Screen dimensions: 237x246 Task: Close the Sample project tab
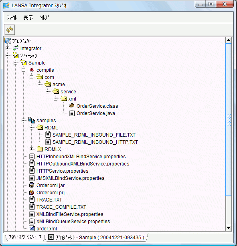(x=51, y=237)
